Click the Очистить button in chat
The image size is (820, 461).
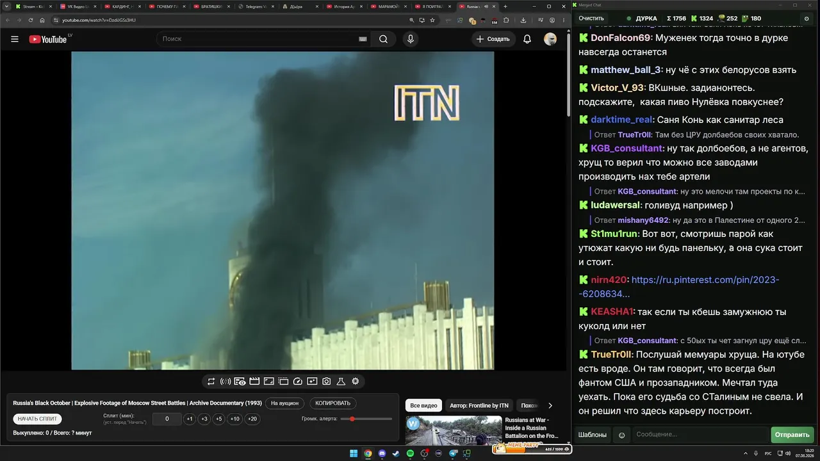click(x=591, y=19)
